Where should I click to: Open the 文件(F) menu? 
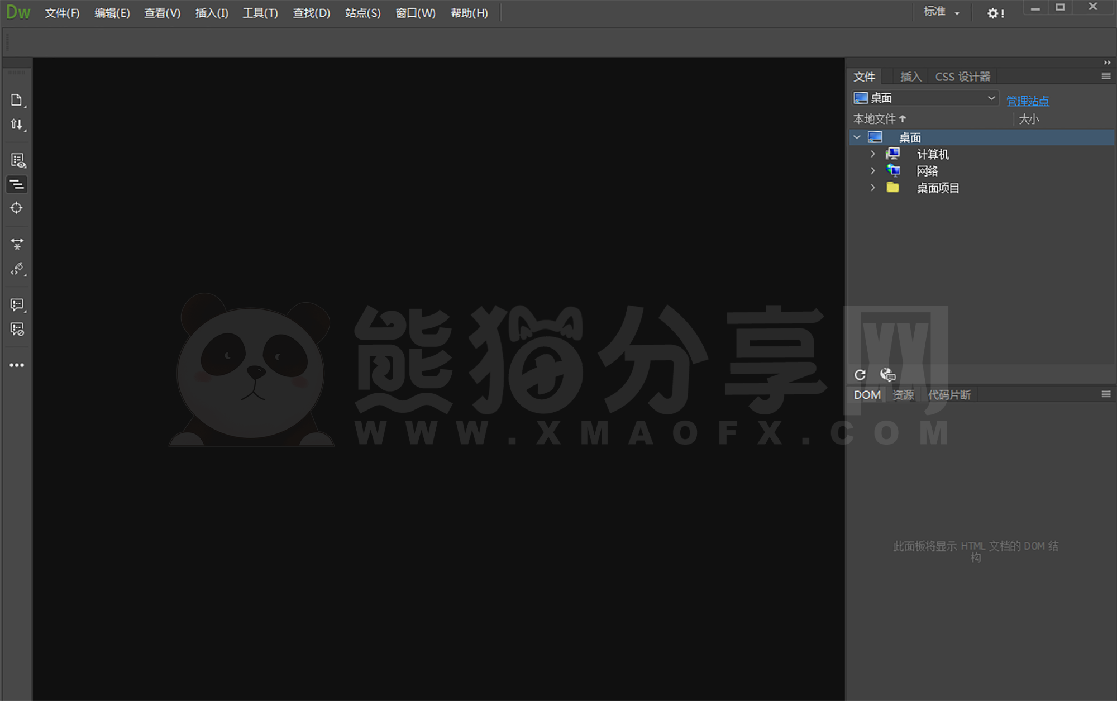click(x=61, y=13)
